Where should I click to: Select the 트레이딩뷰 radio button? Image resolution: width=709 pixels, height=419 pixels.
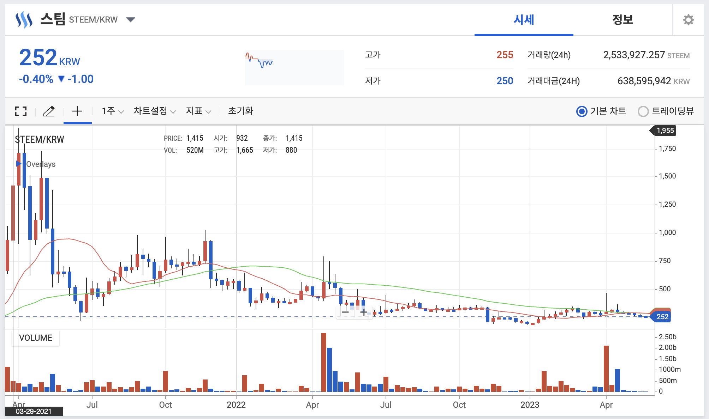click(x=643, y=111)
